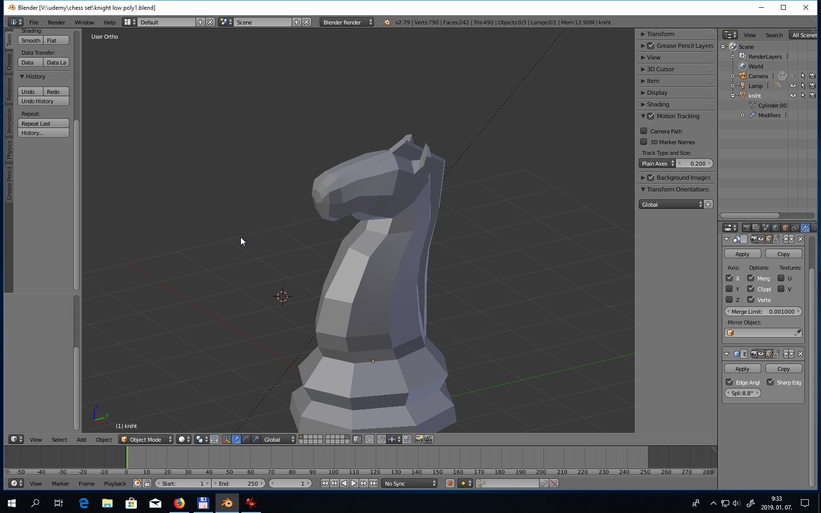Enable the U textures checkbox
Screen dimensions: 821x513
click(x=781, y=278)
